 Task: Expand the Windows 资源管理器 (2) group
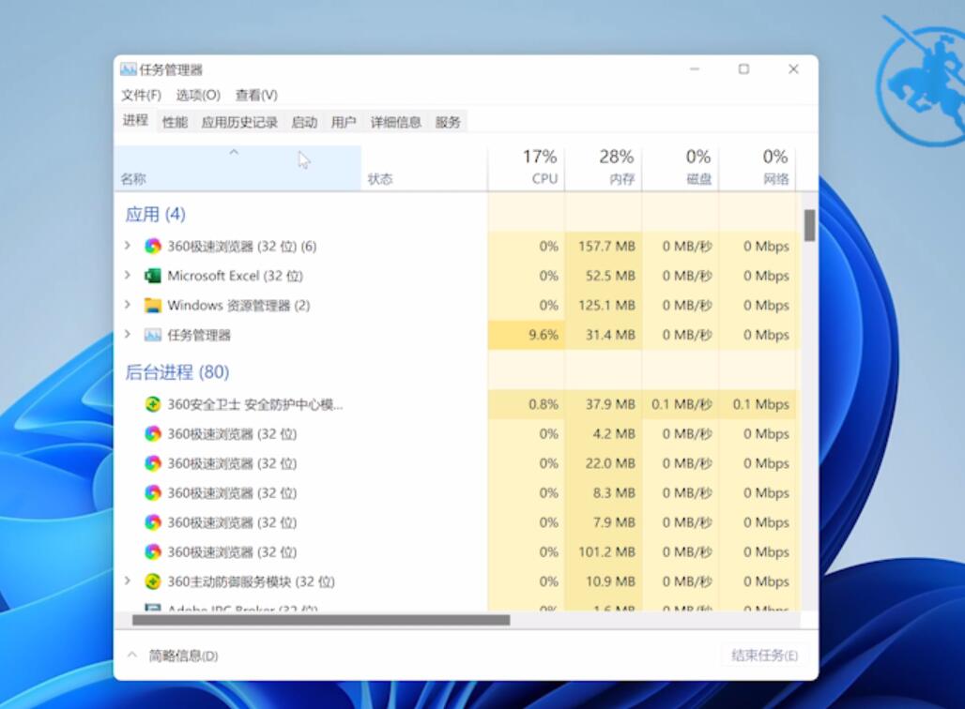point(128,305)
